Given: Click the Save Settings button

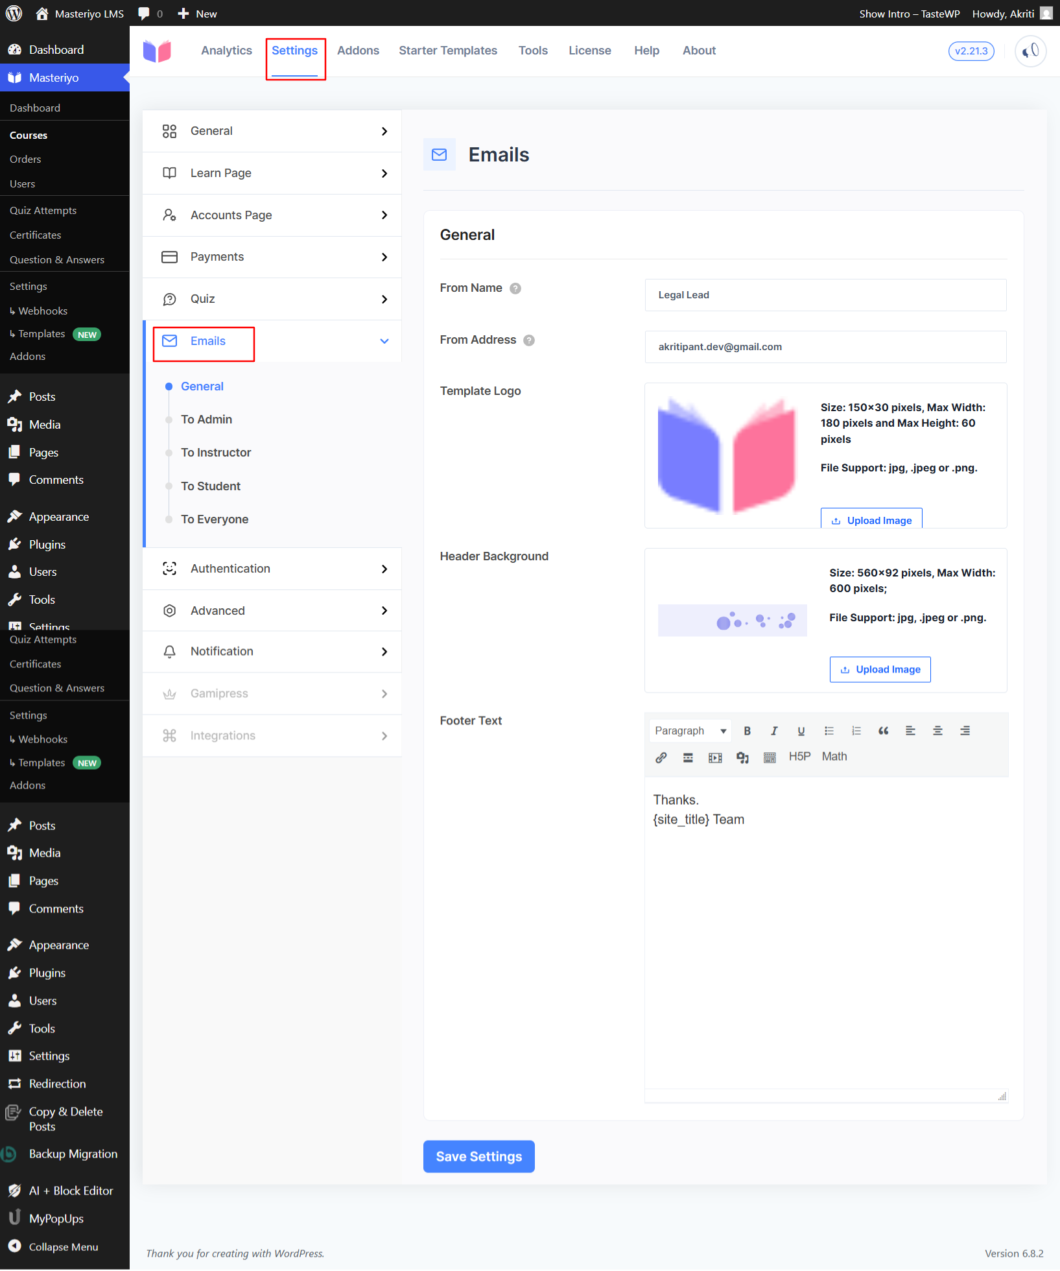Looking at the screenshot, I should click(478, 1156).
